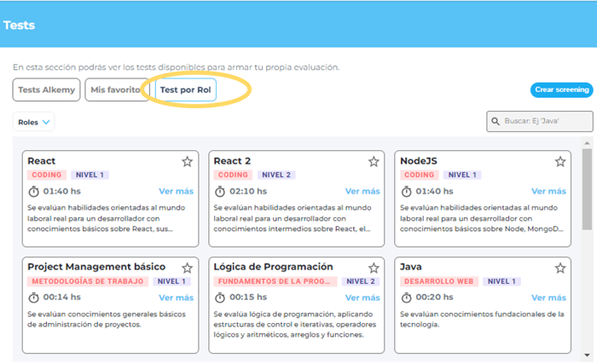
Task: Open Ver más on React 2 card
Action: 362,191
